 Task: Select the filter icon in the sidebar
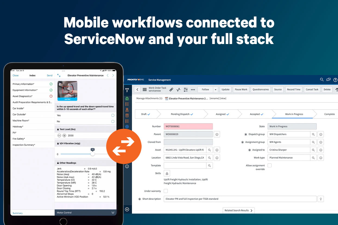(x=127, y=89)
